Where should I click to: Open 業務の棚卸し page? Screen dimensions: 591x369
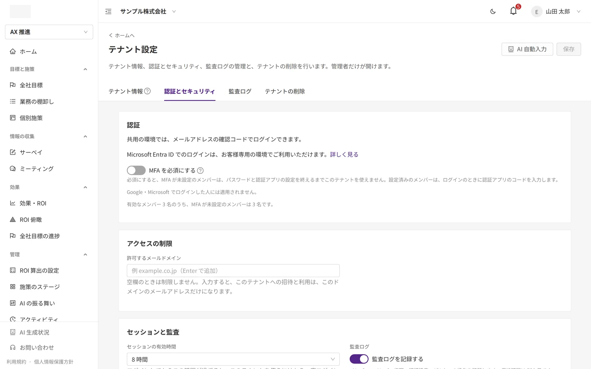tap(49, 102)
